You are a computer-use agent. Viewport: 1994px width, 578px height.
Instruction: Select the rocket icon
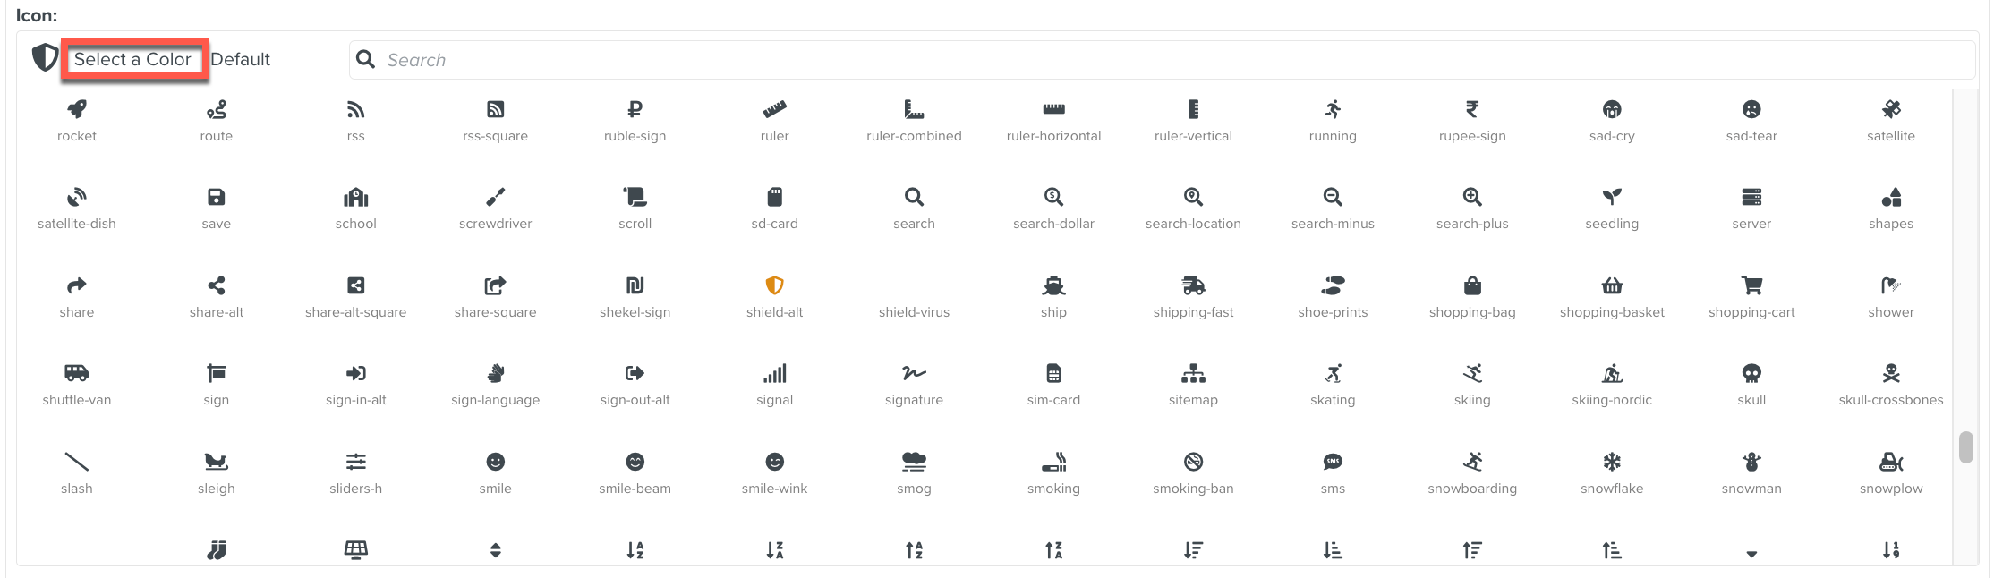click(x=77, y=110)
